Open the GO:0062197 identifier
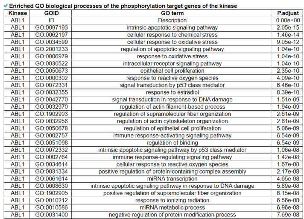The image size is (304, 219). tap(51, 35)
